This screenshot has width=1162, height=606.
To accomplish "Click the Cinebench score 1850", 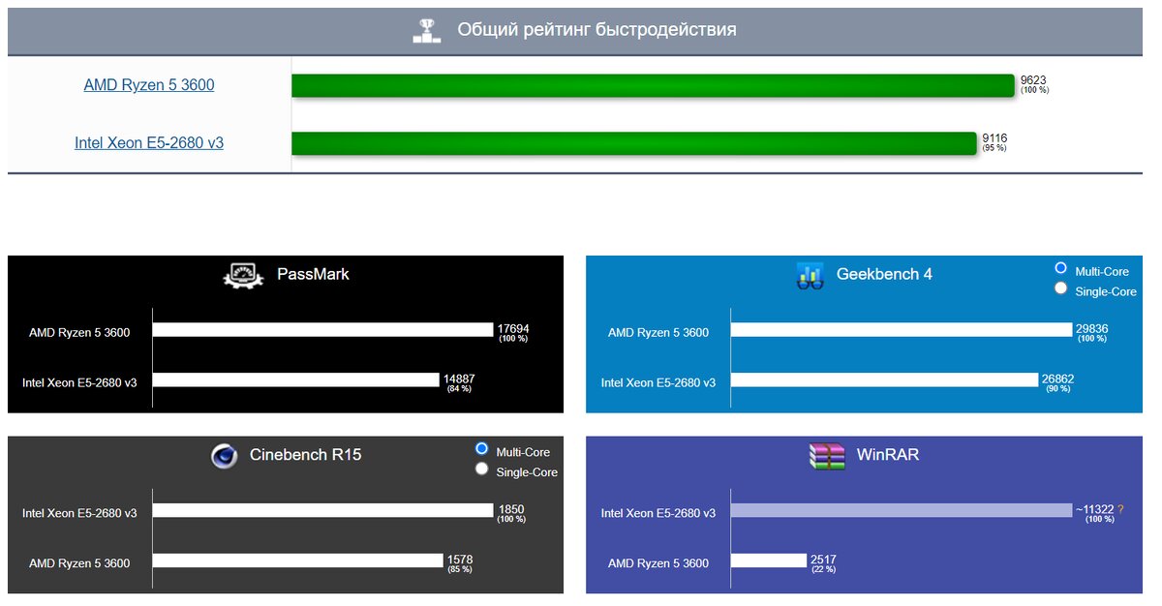I will coord(510,509).
